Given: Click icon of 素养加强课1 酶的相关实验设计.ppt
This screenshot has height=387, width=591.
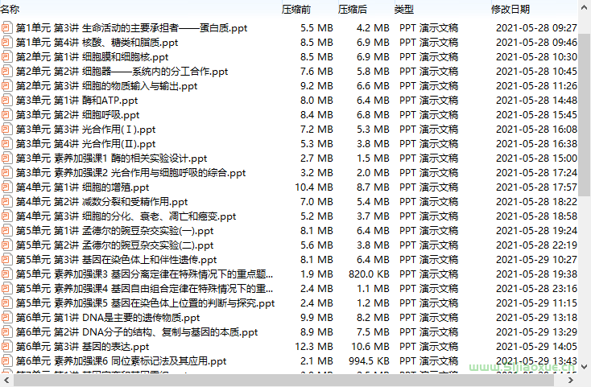Looking at the screenshot, I should (x=6, y=159).
